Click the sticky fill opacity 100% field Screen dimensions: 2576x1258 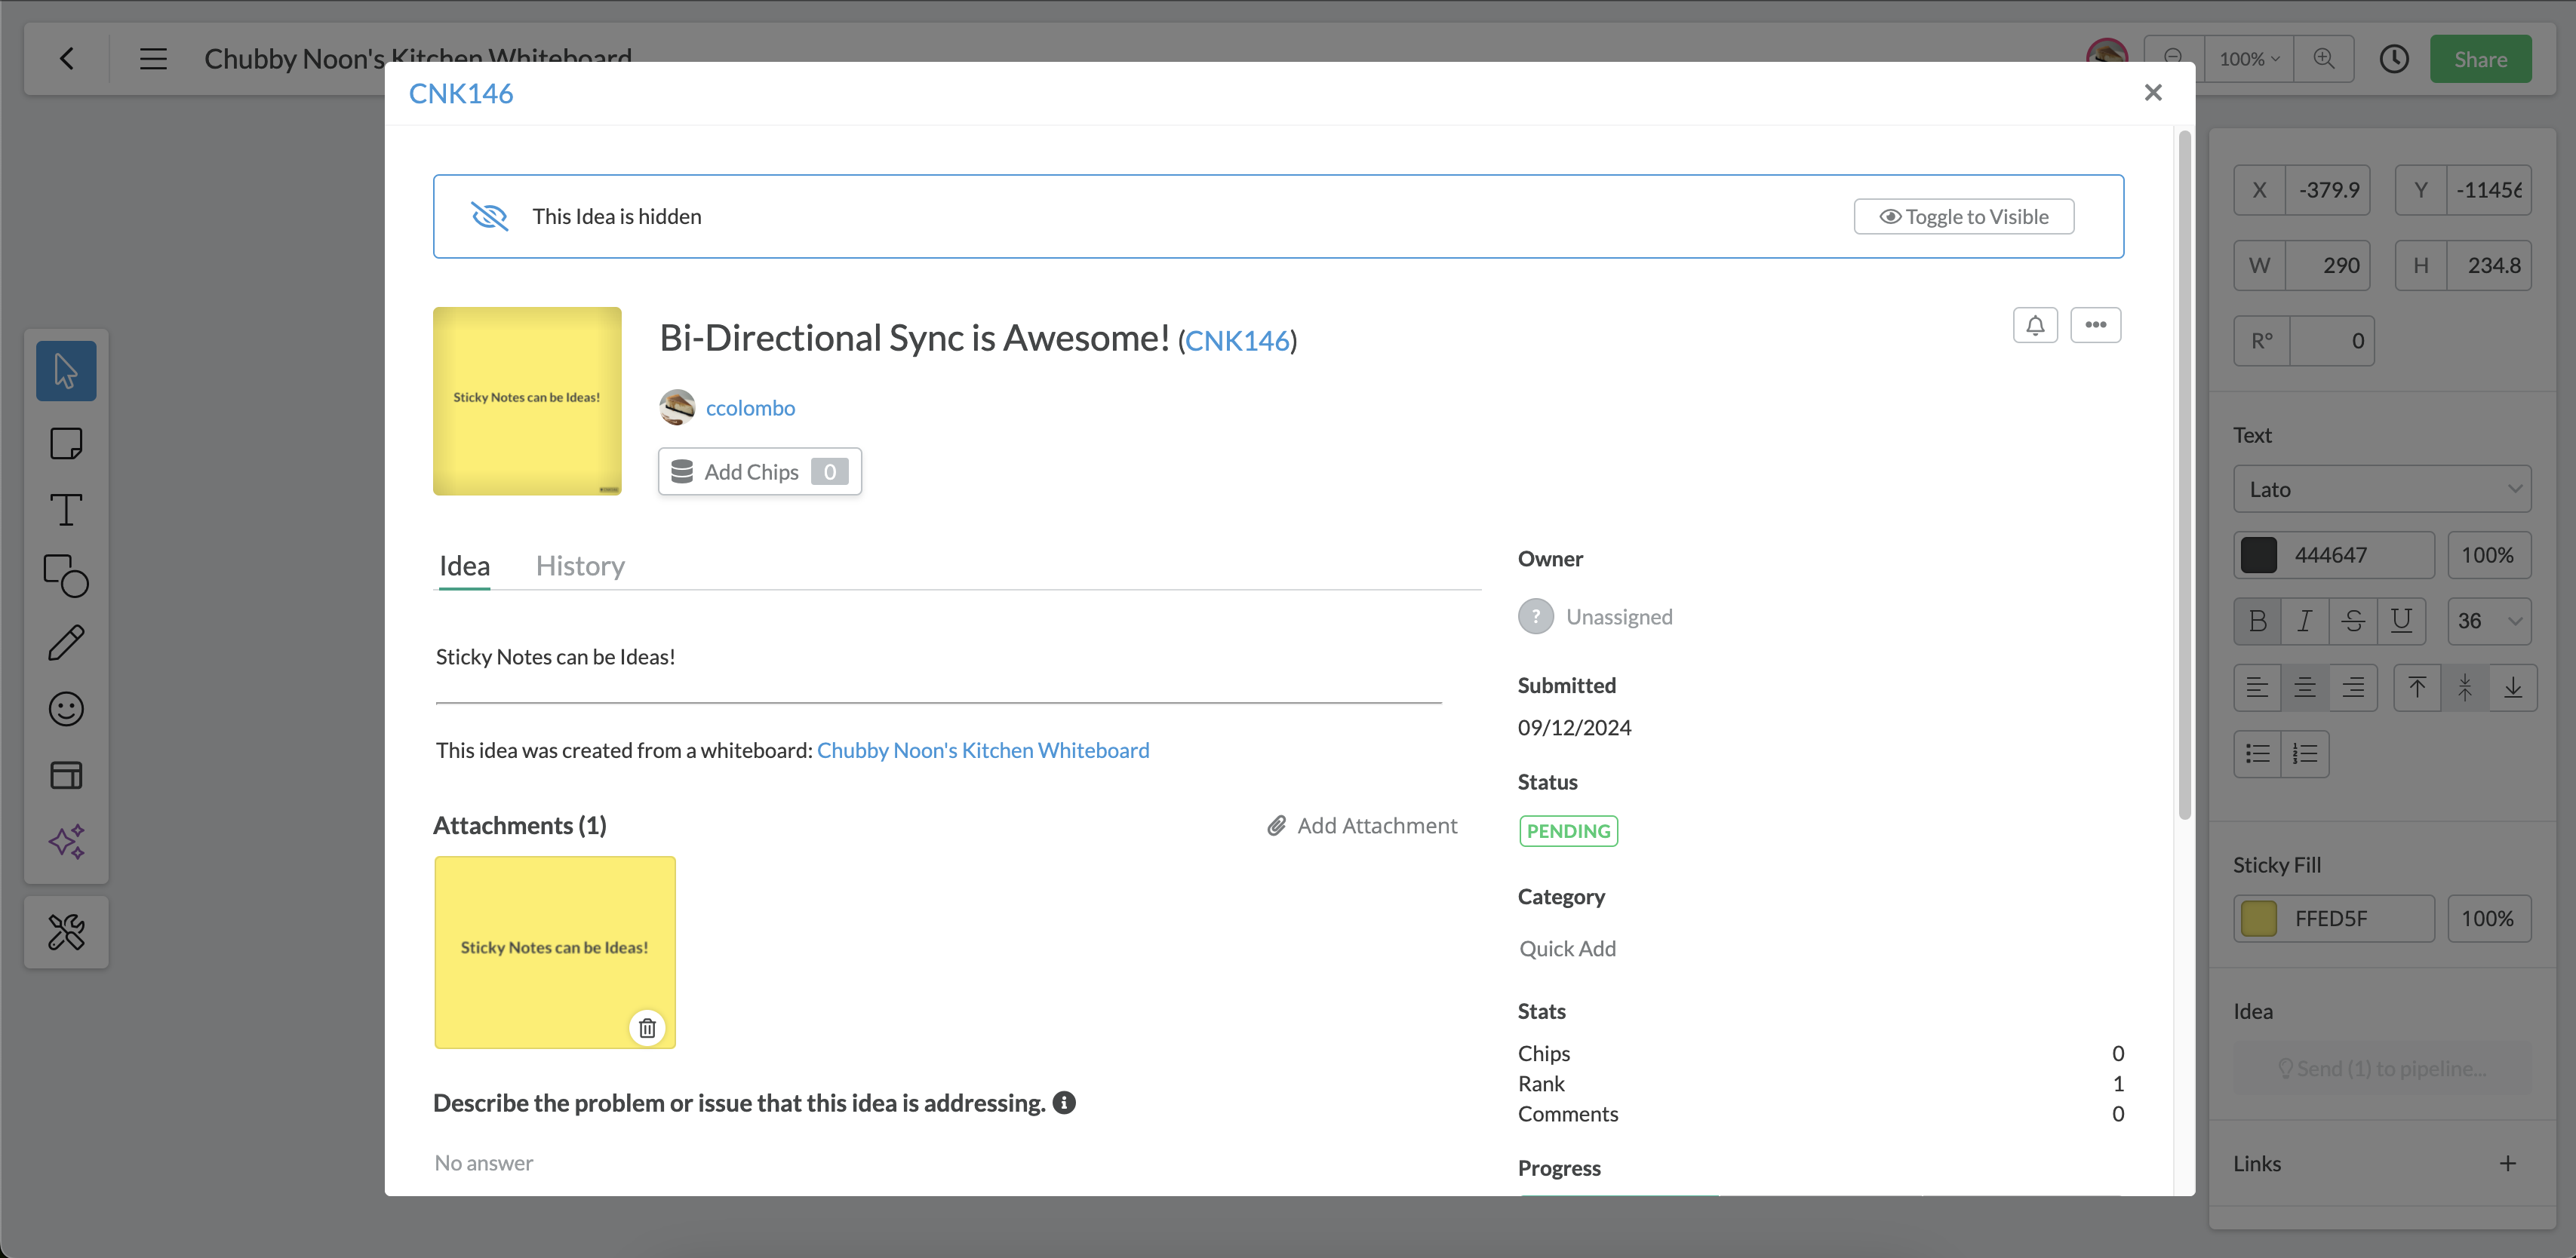[x=2489, y=919]
